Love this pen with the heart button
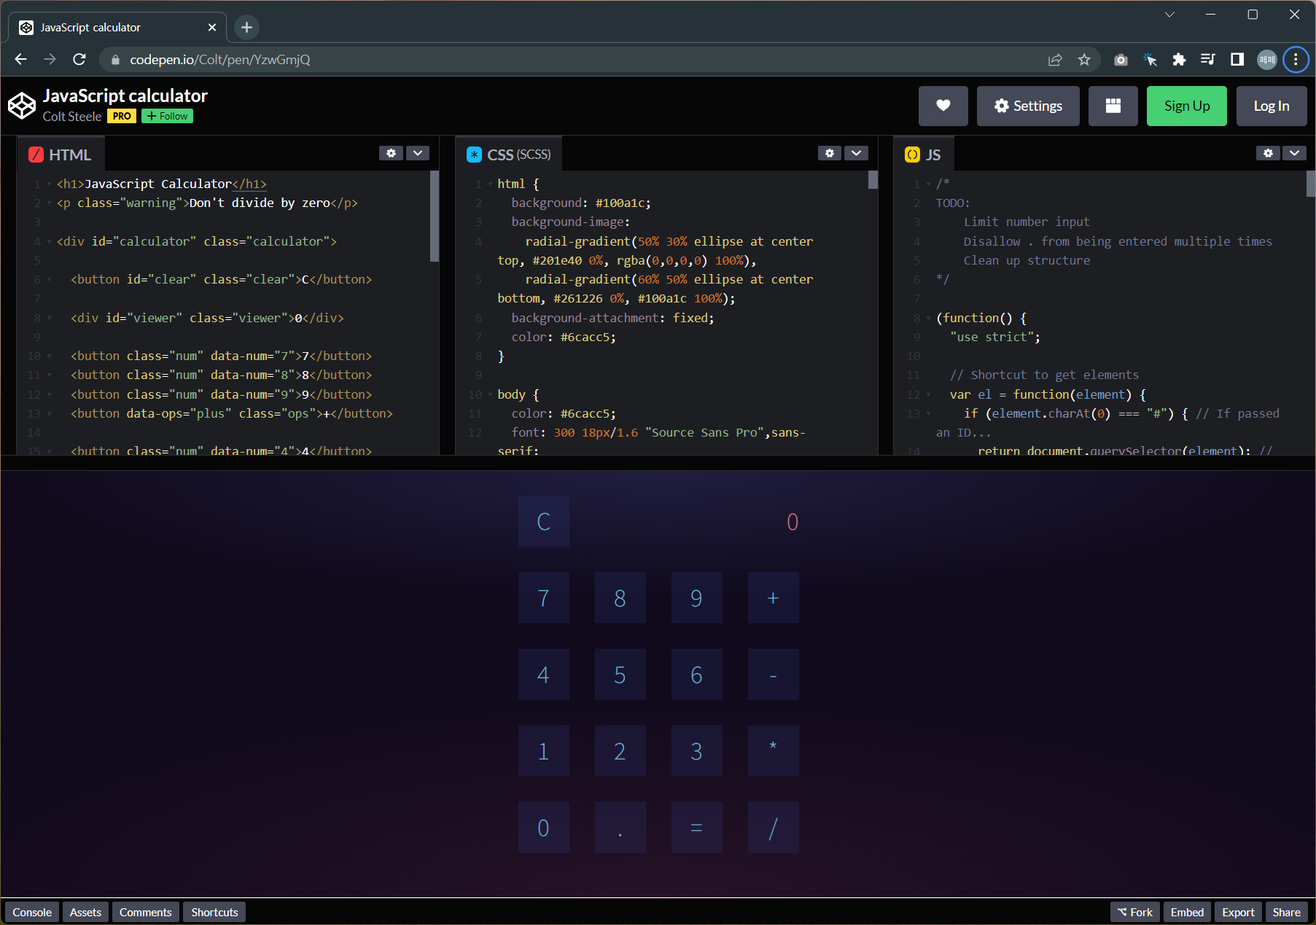 coord(943,106)
